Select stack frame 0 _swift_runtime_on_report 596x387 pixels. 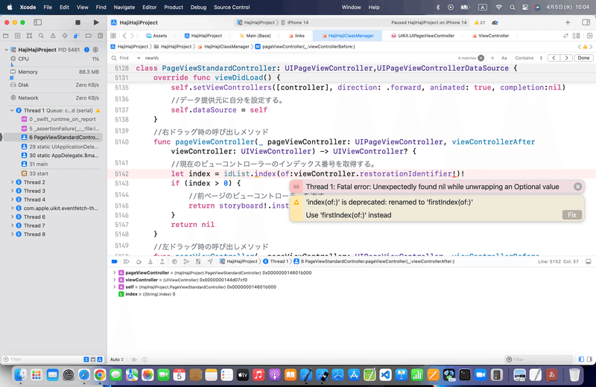[60, 119]
